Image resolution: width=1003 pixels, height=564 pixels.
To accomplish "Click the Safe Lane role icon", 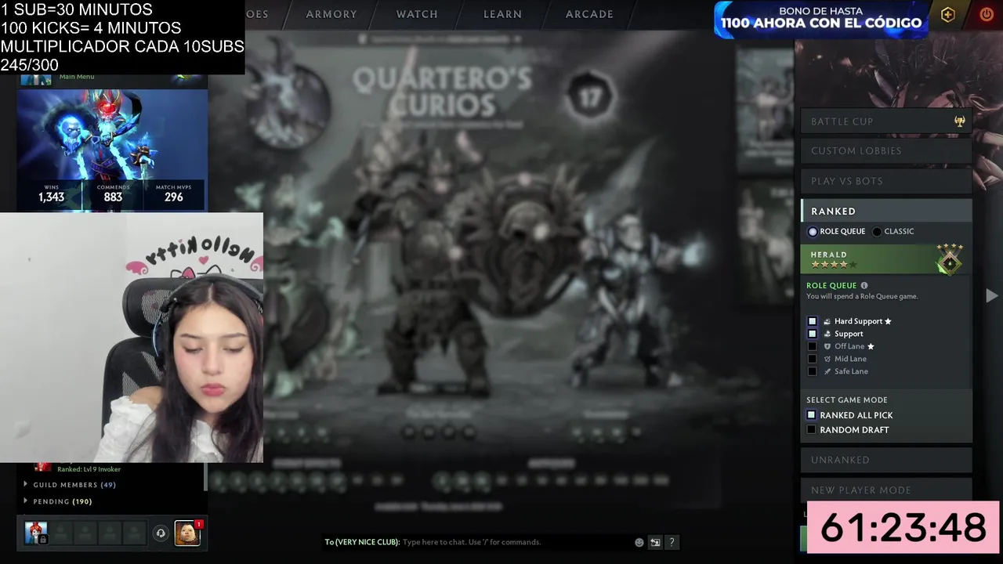I will tap(827, 371).
